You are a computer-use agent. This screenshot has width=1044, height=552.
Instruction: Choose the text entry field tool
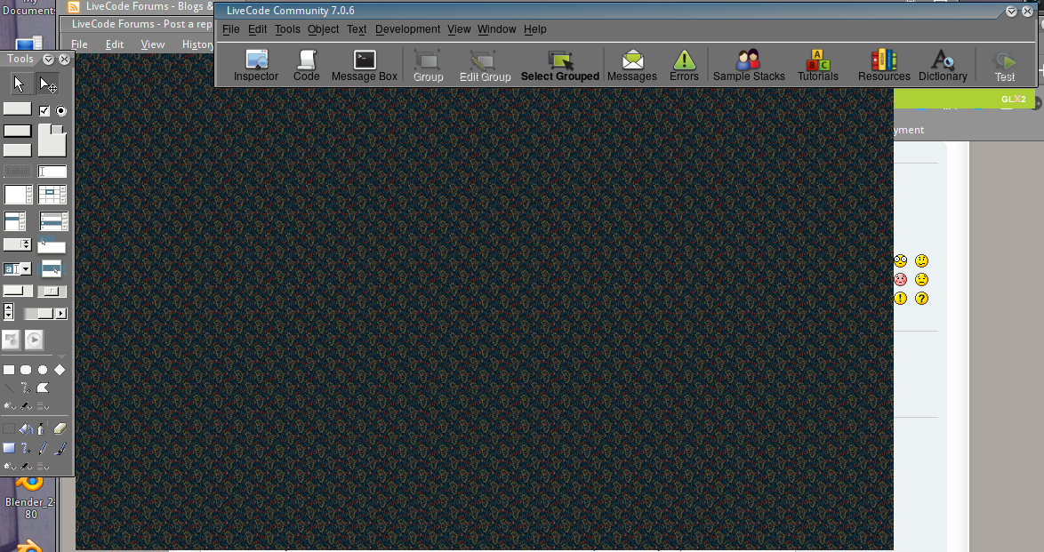pos(52,172)
